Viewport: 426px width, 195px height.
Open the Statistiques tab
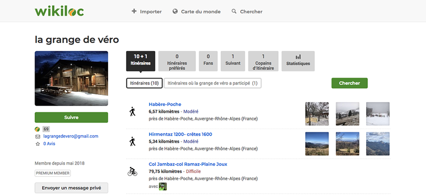coord(298,61)
